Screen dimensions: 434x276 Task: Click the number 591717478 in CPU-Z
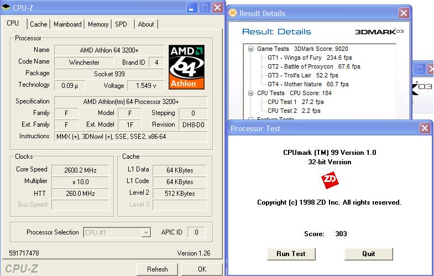click(x=24, y=253)
